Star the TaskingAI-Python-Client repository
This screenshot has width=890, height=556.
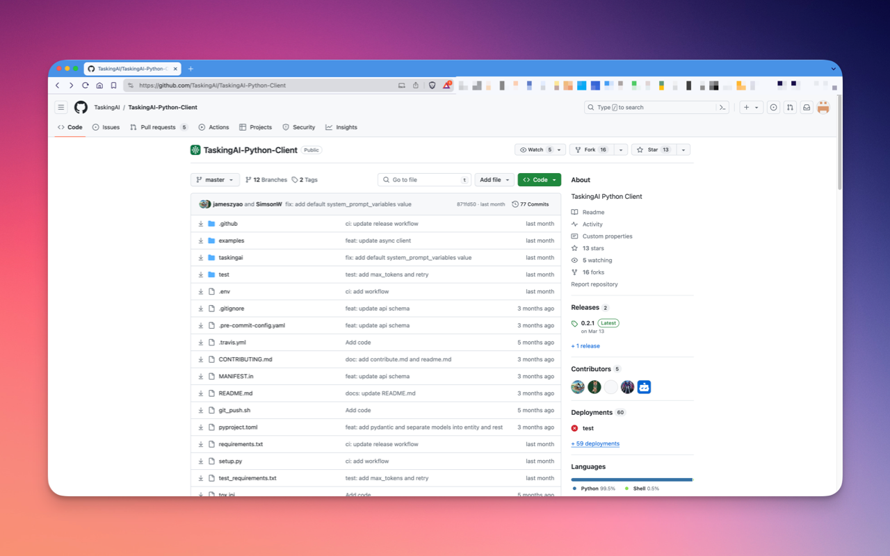click(654, 149)
